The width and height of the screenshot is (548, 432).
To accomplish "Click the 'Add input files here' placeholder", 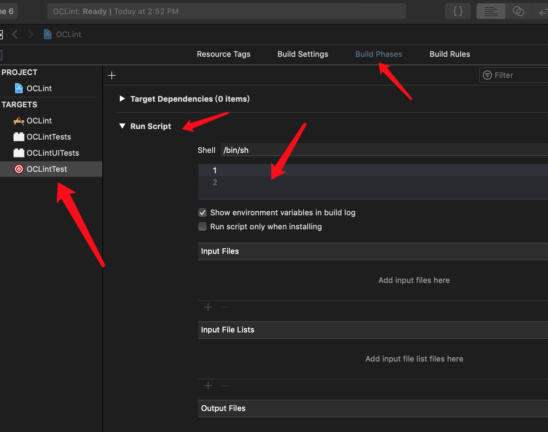I will coord(414,280).
